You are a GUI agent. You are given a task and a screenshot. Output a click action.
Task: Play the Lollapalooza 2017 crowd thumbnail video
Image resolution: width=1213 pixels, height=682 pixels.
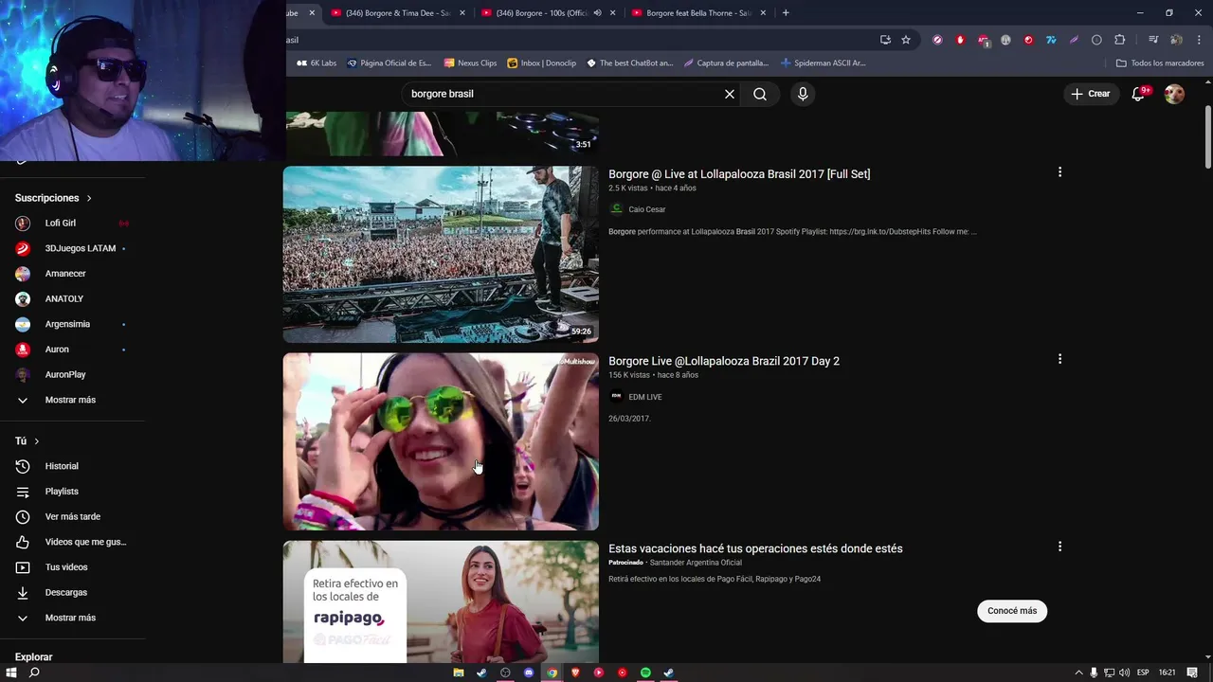pyautogui.click(x=441, y=254)
